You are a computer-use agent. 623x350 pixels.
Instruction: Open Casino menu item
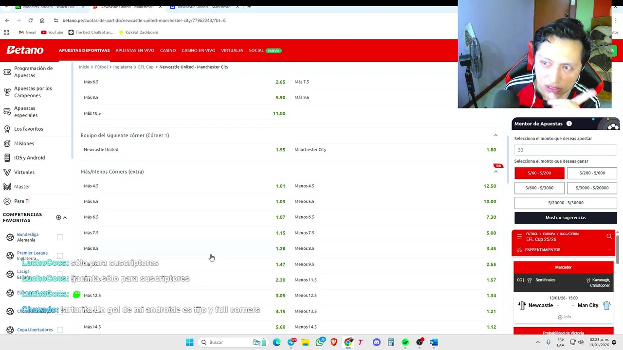(168, 51)
